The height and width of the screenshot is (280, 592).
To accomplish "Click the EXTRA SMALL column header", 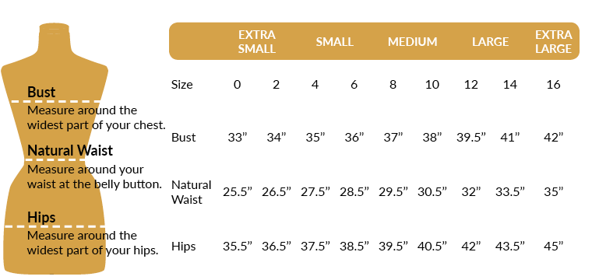I will pos(257,41).
